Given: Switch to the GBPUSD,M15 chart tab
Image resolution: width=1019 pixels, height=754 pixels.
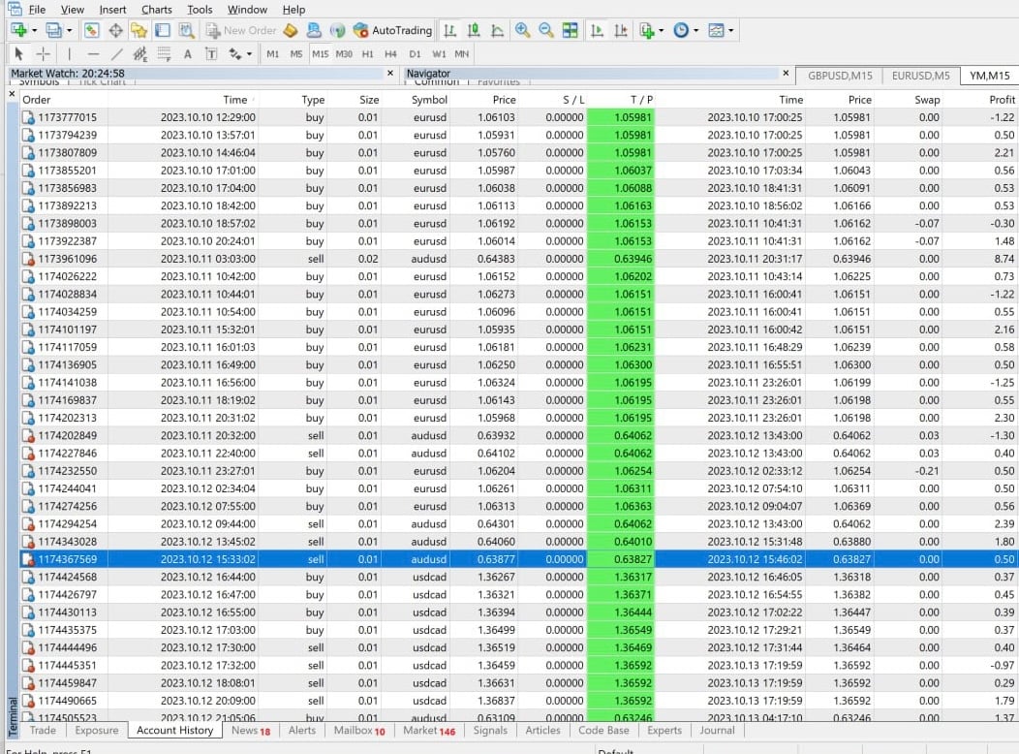Looking at the screenshot, I should tap(840, 76).
